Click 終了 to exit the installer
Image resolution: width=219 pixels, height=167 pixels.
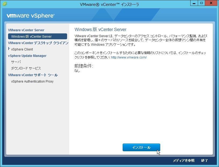205,160
